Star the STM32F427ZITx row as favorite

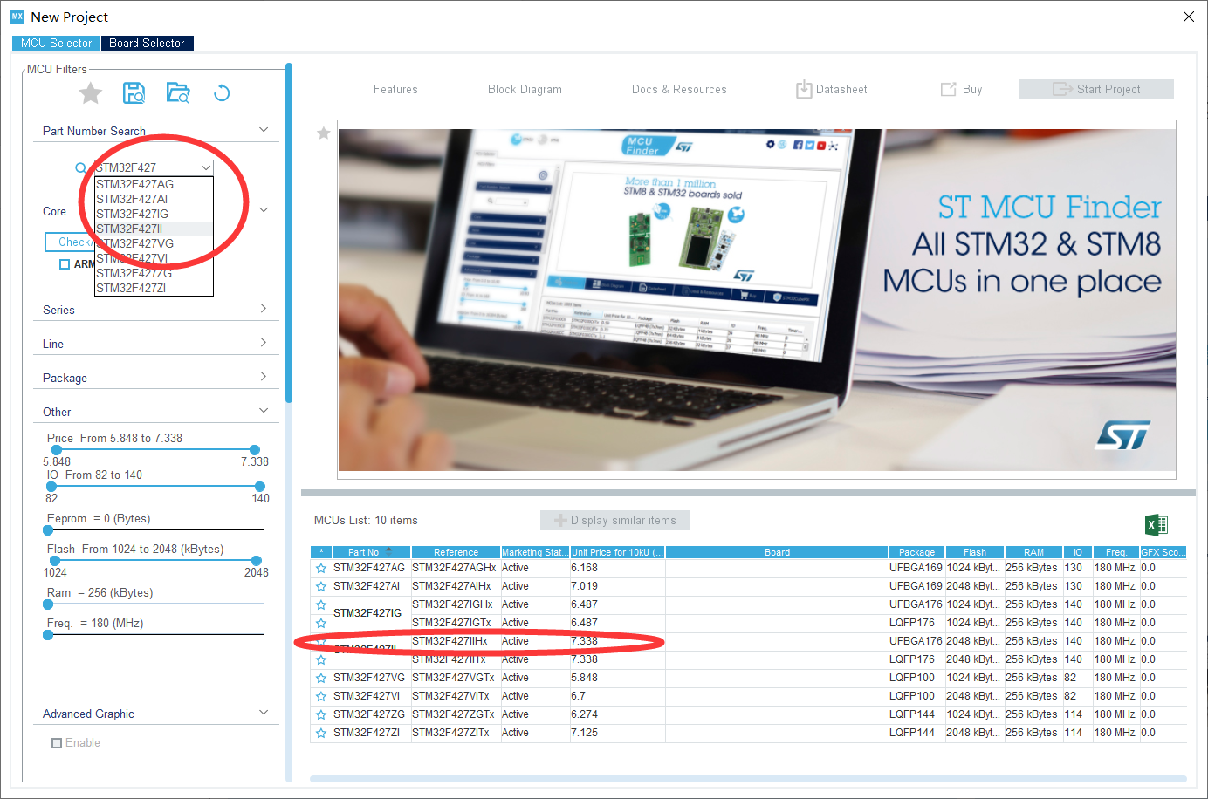point(321,733)
